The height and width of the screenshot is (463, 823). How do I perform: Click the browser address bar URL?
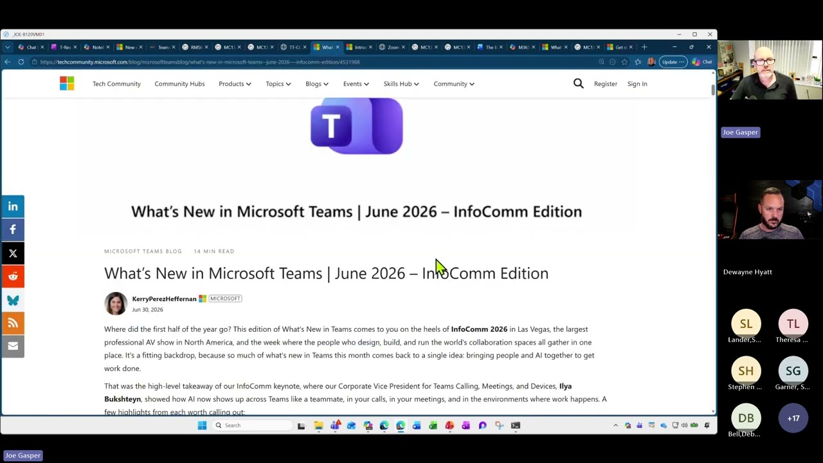pos(200,62)
